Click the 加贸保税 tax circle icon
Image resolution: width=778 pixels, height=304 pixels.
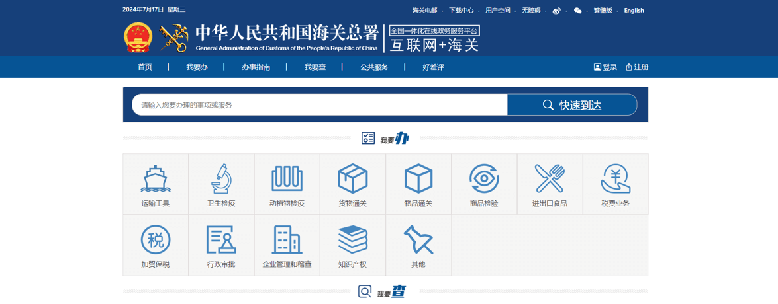coord(156,240)
